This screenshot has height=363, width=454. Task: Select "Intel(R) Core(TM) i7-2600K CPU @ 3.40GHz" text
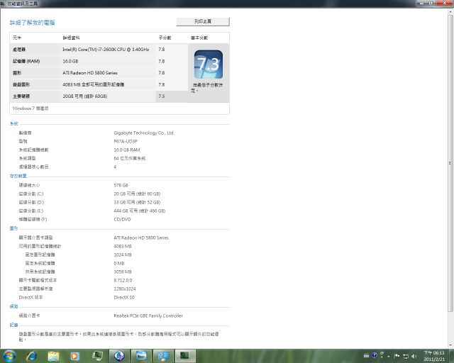coord(106,50)
